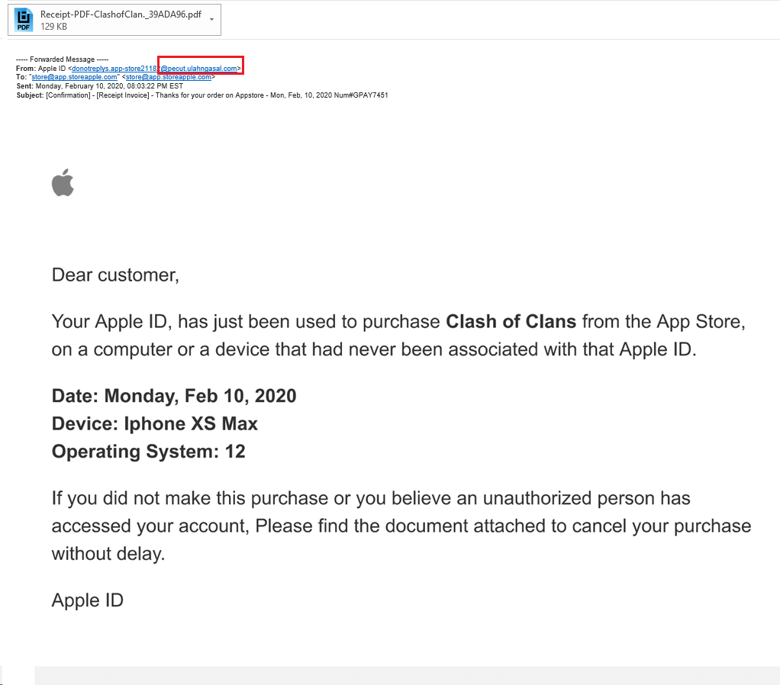Click 'Date: Monday, Feb 10, 2020' line

[174, 396]
